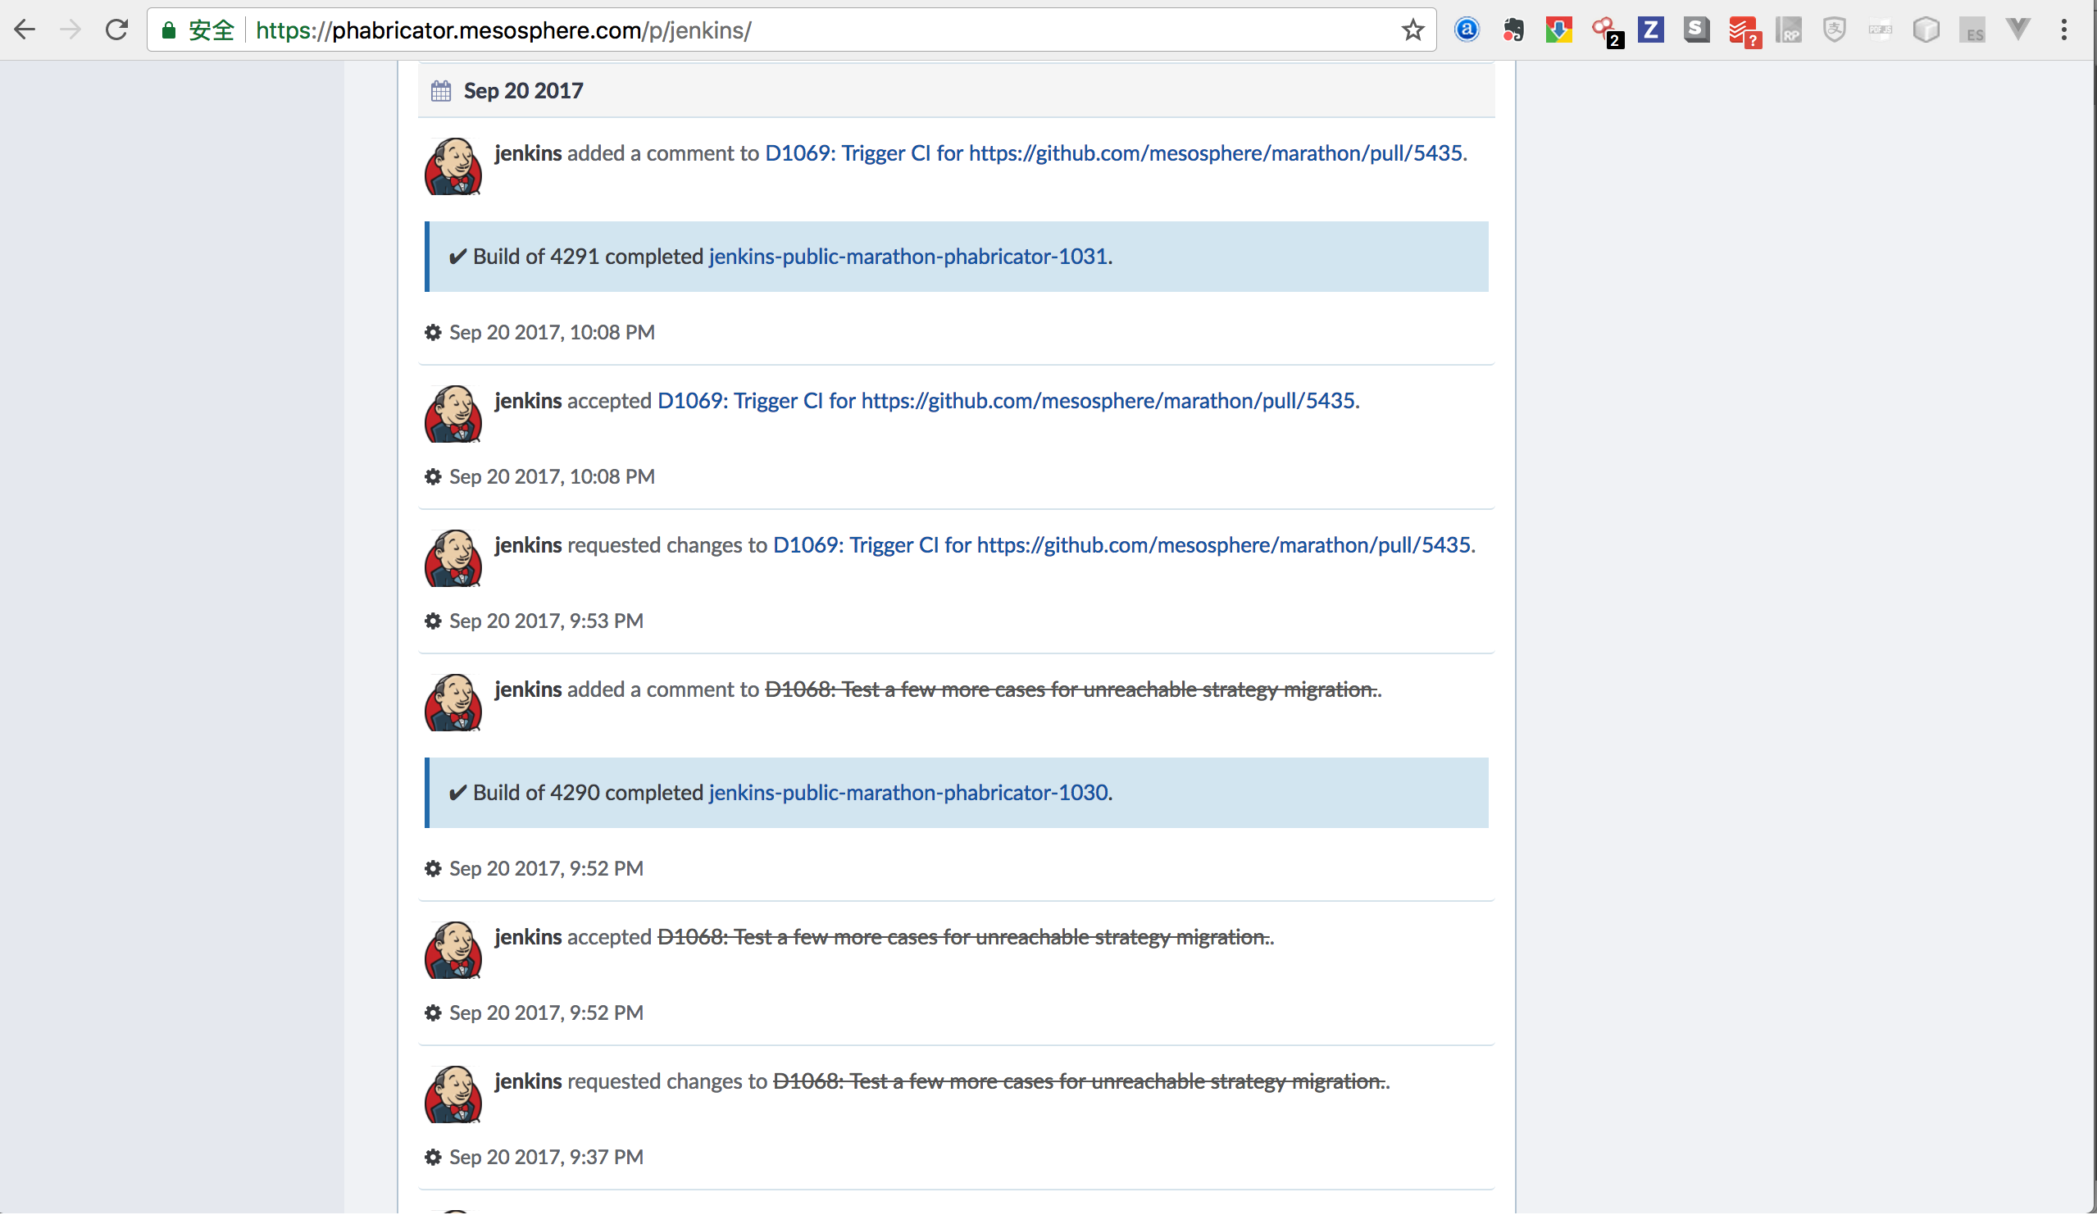Bookmark this page with the star icon
2097x1215 pixels.
[x=1412, y=31]
